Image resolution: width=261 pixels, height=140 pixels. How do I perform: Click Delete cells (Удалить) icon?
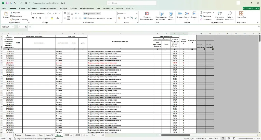(187, 14)
